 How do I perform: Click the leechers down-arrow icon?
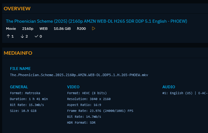click(22, 36)
